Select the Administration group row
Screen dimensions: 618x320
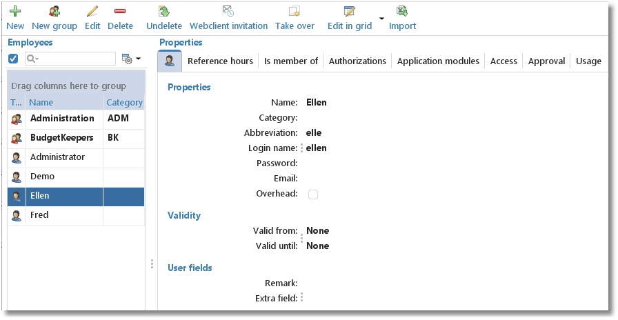(x=76, y=119)
